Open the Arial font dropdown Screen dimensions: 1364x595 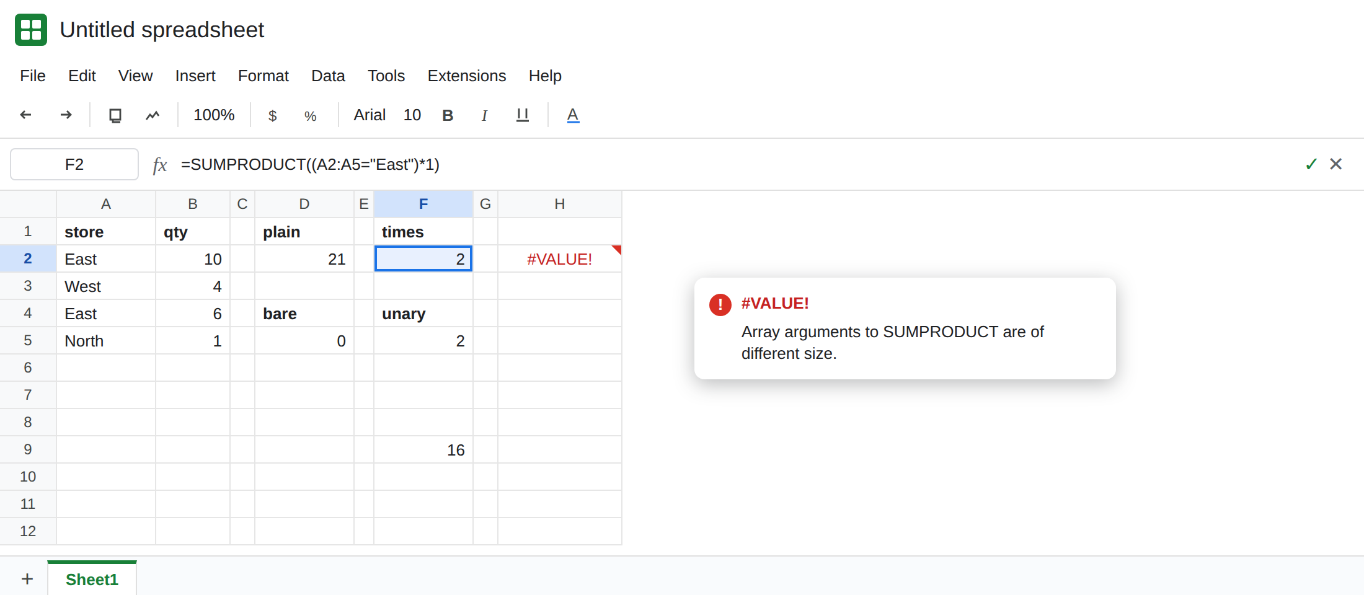tap(370, 115)
